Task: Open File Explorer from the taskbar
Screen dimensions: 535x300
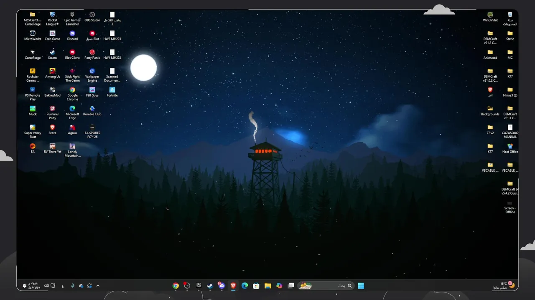Action: [267, 286]
